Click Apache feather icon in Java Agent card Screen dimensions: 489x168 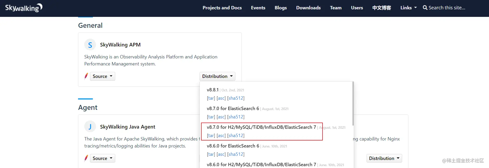86,158
